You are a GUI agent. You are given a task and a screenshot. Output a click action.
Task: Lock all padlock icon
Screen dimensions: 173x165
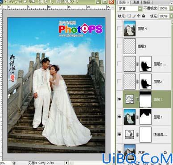[x=144, y=16]
